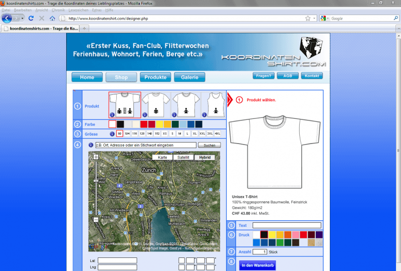
Task: Choose the yellow shirt color swatch
Action: click(159, 124)
